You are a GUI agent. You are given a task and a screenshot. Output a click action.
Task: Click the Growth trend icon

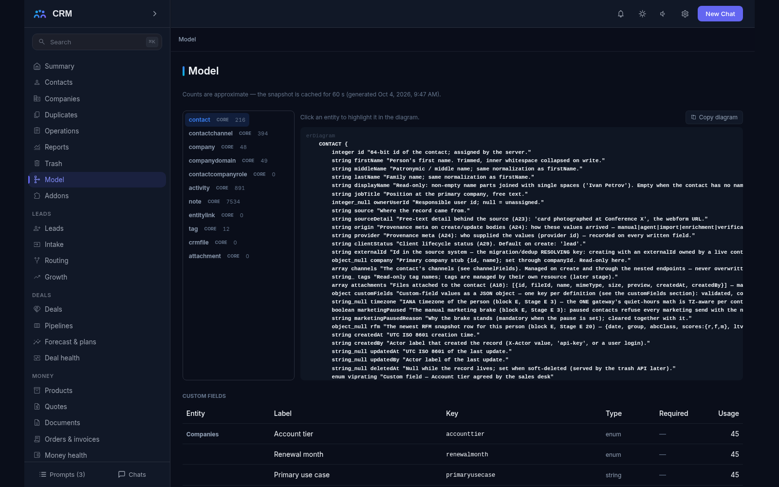point(37,277)
